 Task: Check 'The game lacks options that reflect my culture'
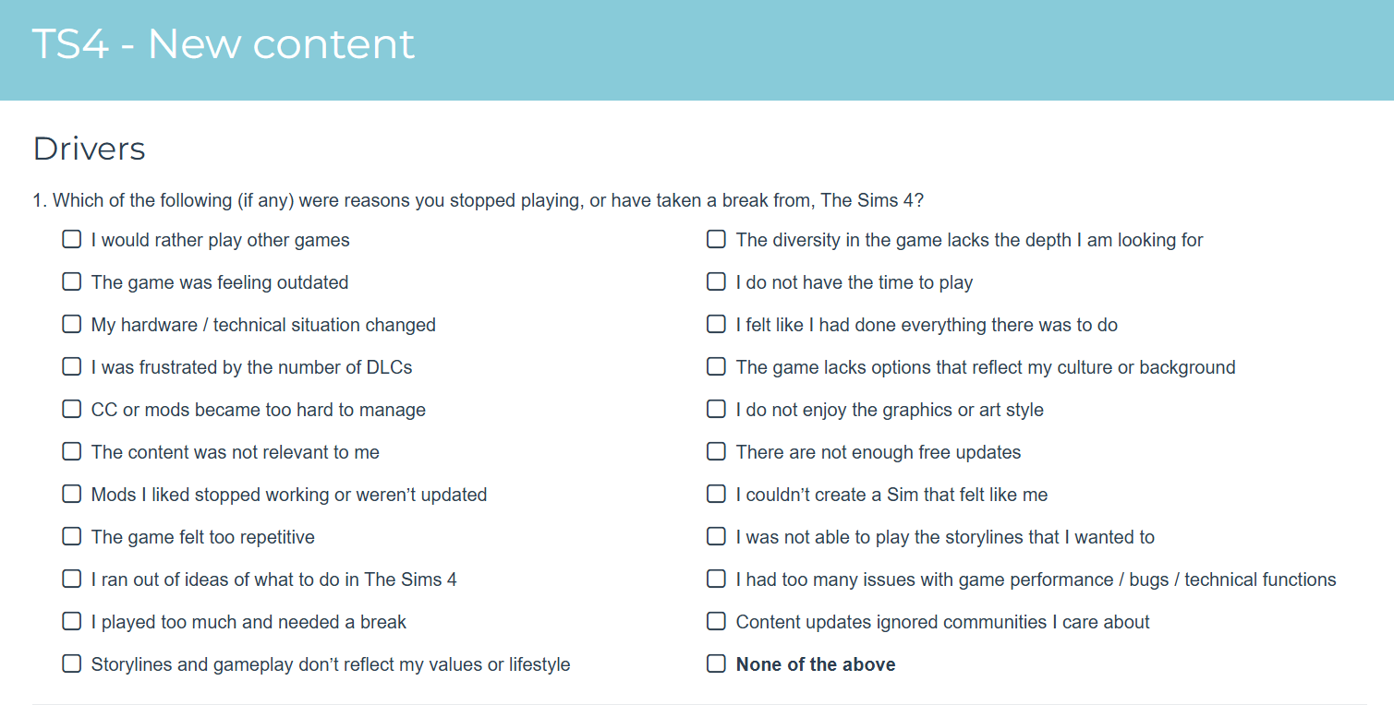tap(716, 367)
